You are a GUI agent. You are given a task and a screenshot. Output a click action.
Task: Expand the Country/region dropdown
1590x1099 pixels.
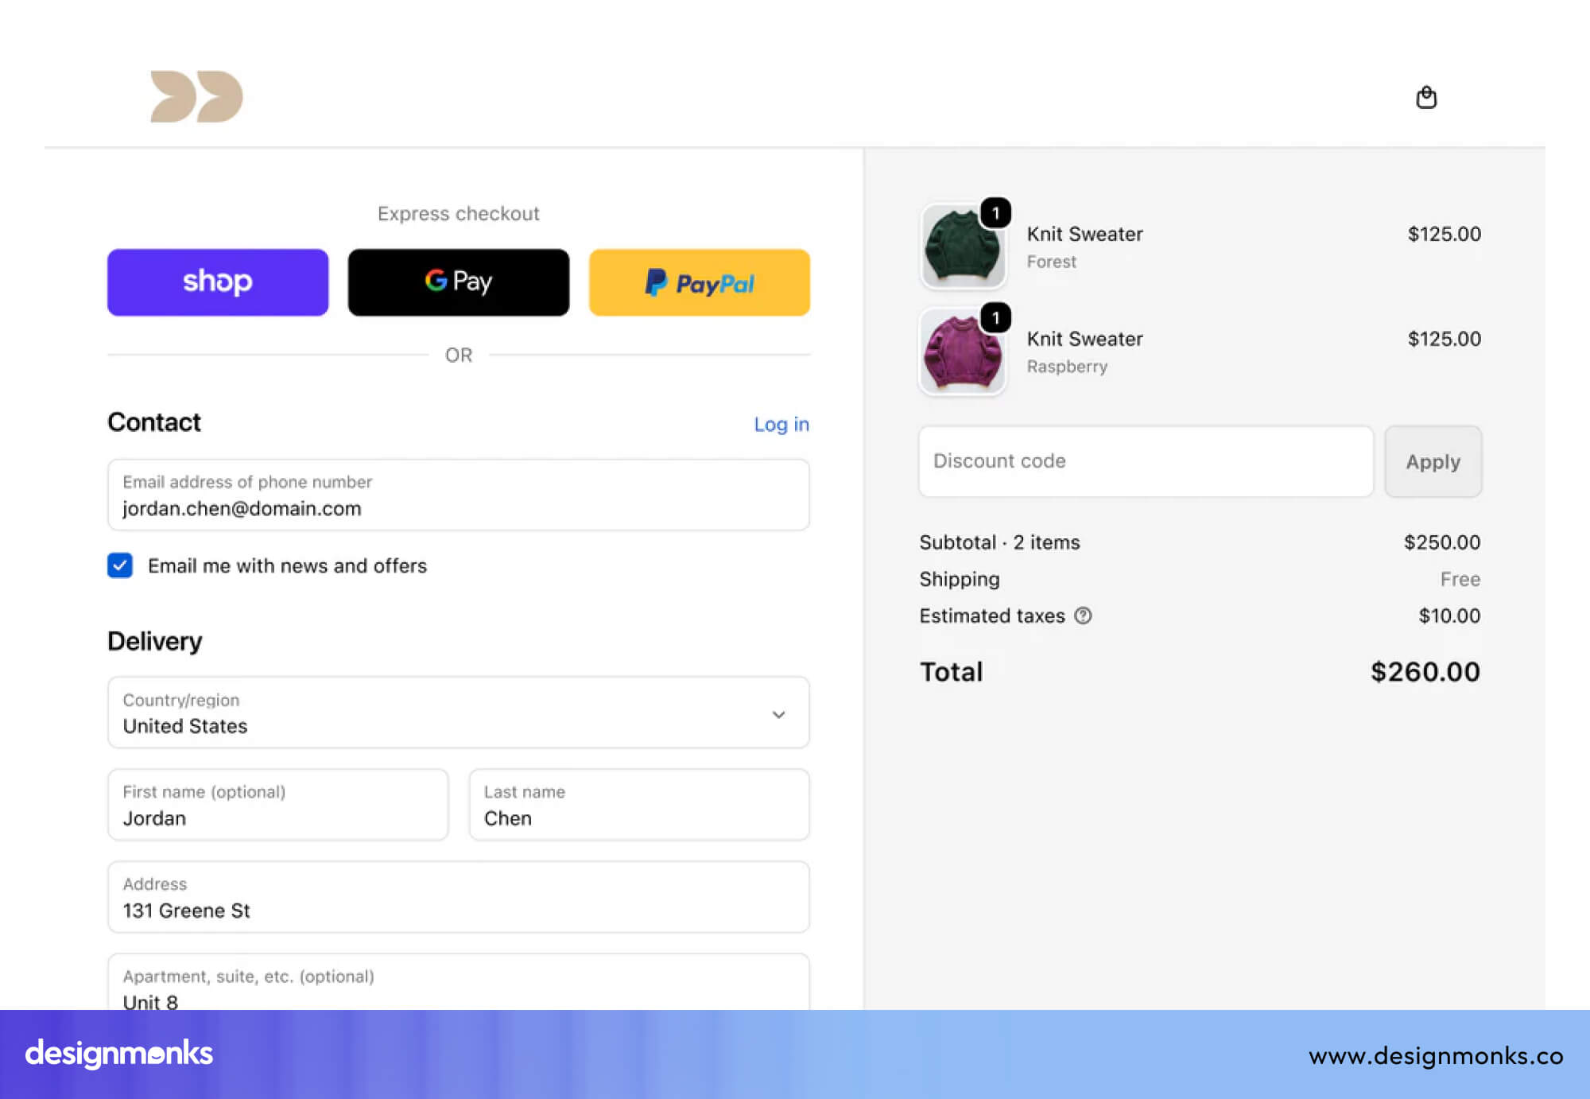click(x=459, y=713)
